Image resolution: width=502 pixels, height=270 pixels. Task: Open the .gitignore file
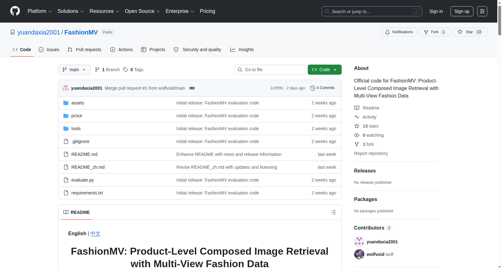[x=80, y=141]
